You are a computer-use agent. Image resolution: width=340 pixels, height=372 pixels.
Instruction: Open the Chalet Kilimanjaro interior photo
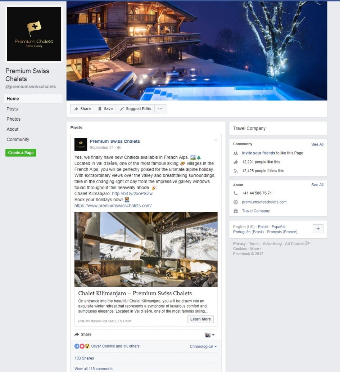146,249
